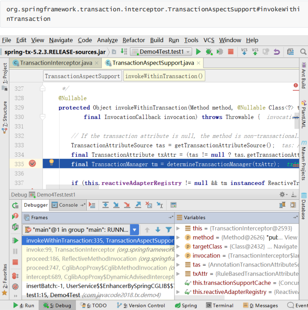Expand the txAttr variable node
Image resolution: width=308 pixels, height=310 pixels.
click(x=180, y=274)
